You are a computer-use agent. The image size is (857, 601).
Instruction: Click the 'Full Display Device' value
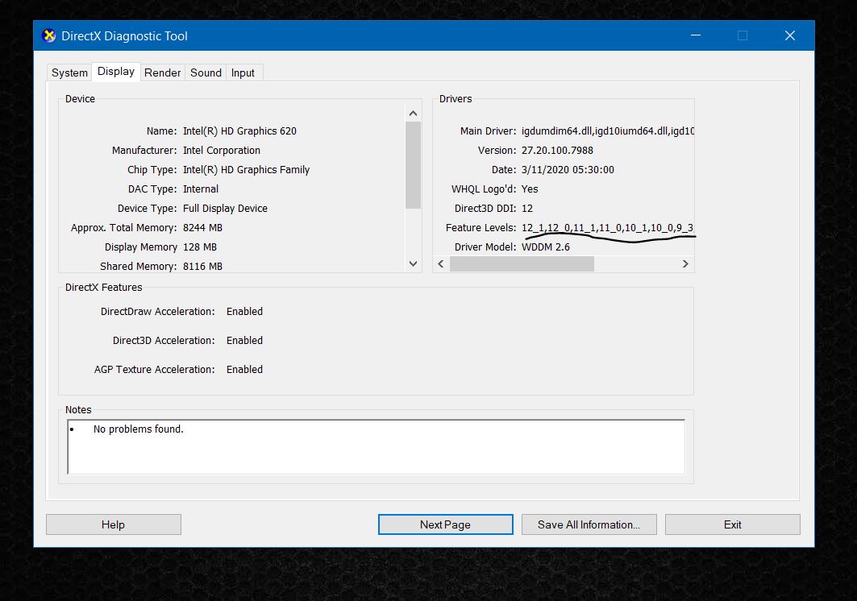click(225, 208)
